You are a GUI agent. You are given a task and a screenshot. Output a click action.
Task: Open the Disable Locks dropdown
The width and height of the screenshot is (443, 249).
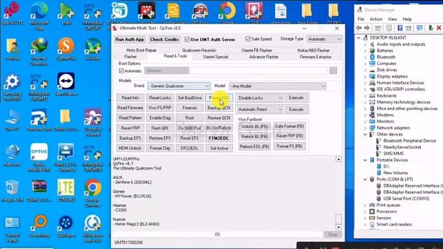point(260,98)
